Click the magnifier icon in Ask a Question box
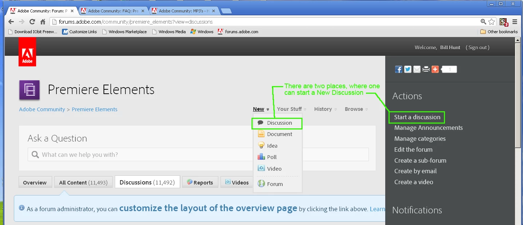 [35, 155]
